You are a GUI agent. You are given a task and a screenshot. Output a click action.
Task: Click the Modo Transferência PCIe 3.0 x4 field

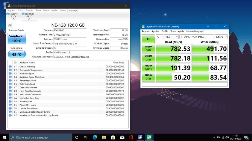70,44
